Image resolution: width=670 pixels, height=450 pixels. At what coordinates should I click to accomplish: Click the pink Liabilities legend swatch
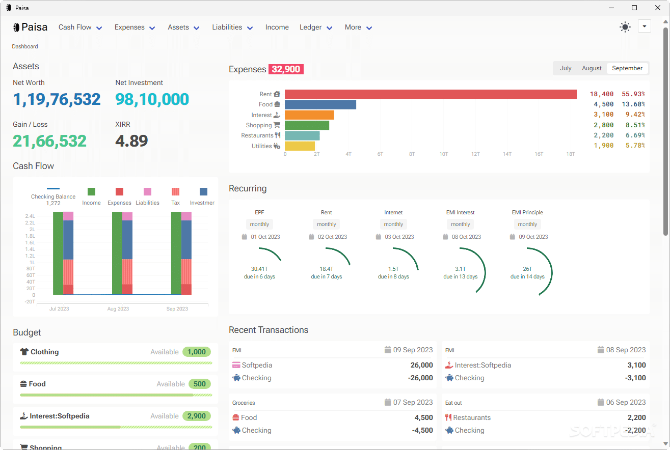coord(148,192)
